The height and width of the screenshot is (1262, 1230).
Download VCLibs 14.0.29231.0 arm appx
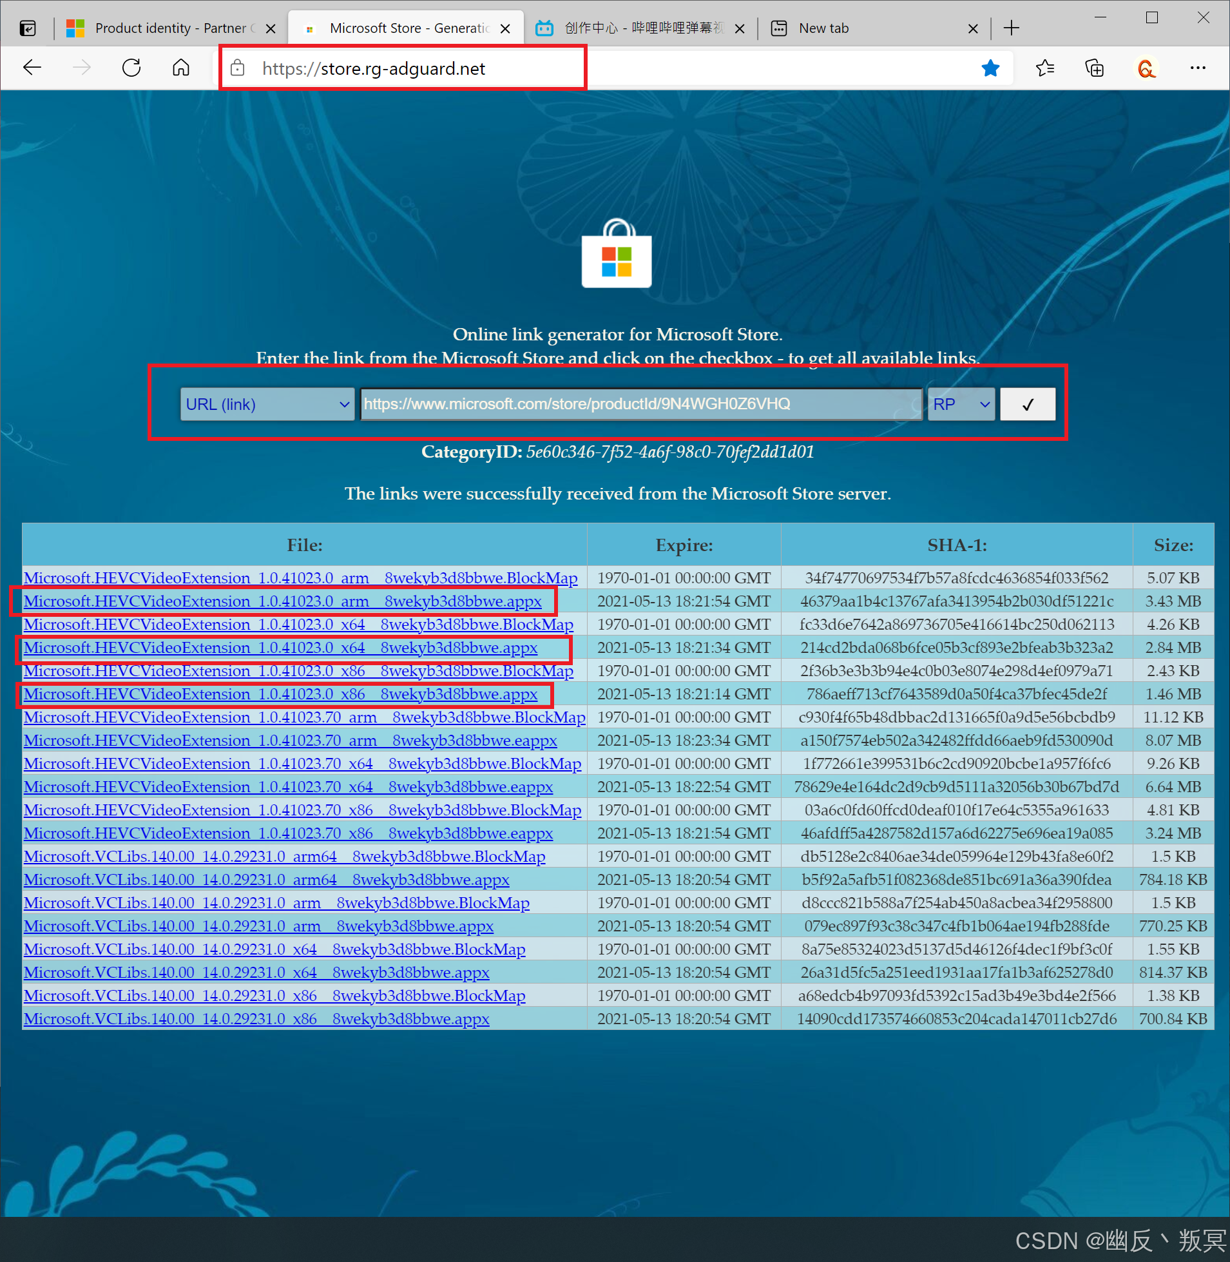pyautogui.click(x=258, y=927)
